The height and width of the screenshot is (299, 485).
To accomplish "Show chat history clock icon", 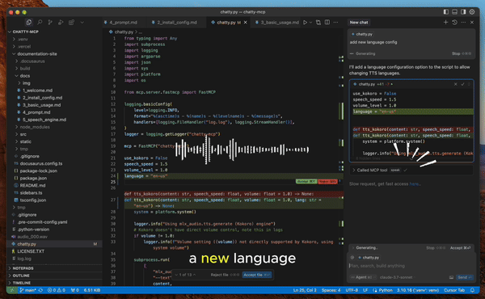I will point(454,23).
